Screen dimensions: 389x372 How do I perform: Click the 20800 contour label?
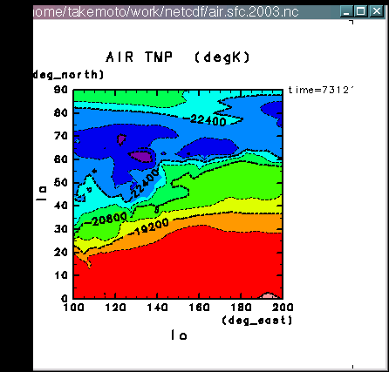pyautogui.click(x=109, y=219)
